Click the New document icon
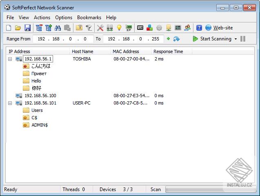Screen dimensions: 260x196 point(9,28)
